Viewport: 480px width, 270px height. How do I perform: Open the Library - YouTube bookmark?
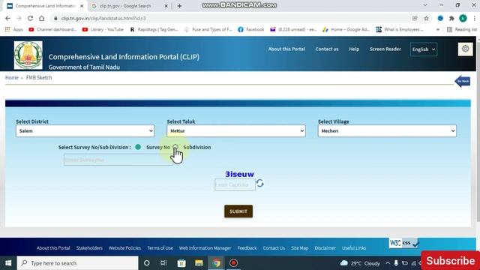pyautogui.click(x=103, y=29)
